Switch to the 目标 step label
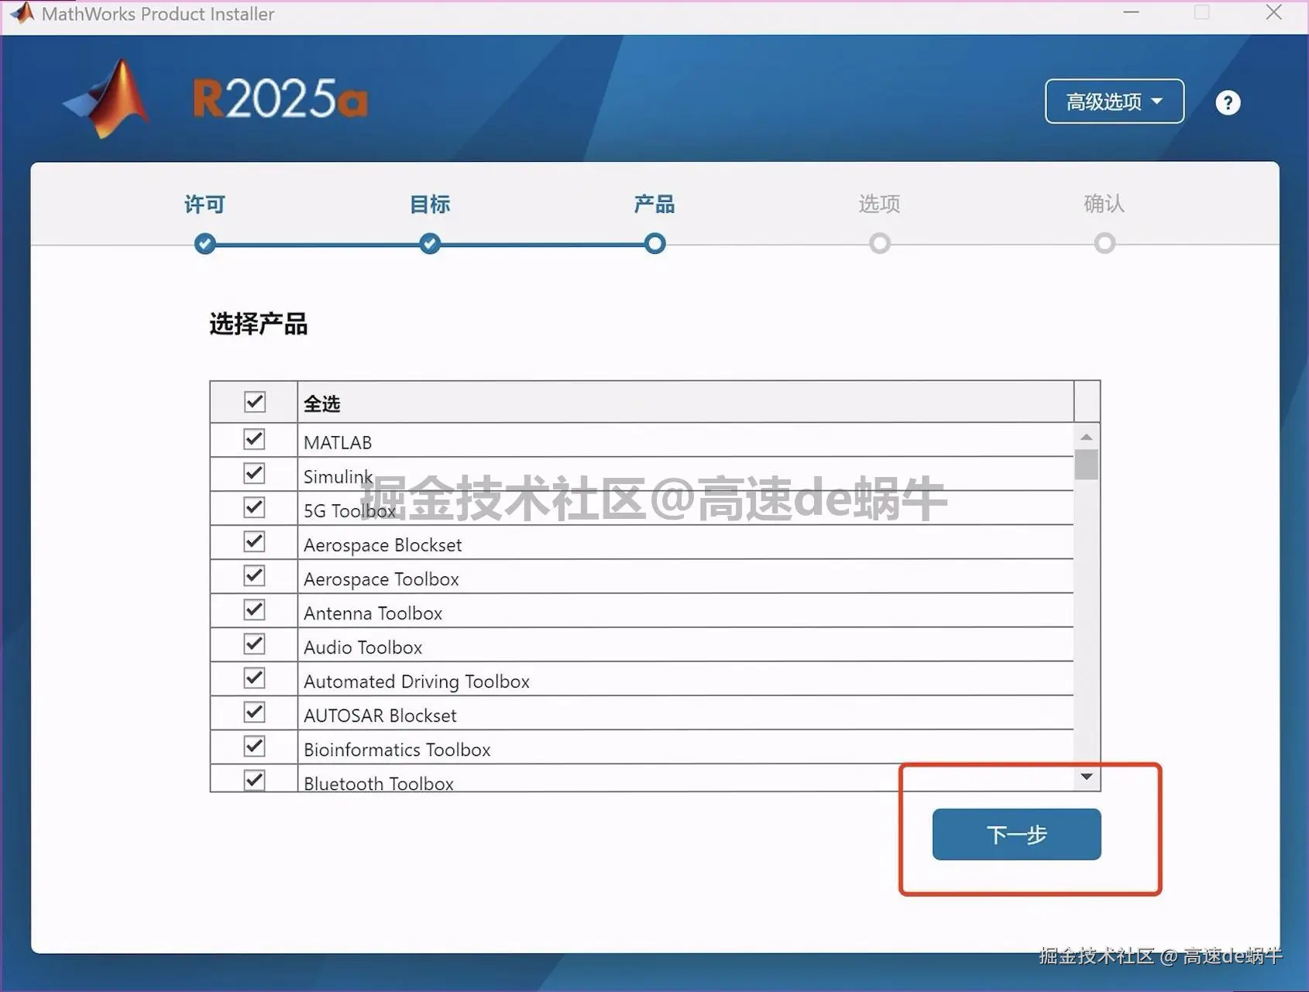This screenshot has width=1309, height=992. [x=429, y=204]
